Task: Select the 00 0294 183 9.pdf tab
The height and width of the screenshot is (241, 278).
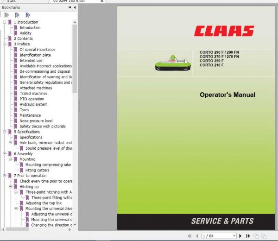Action: [x=69, y=1]
